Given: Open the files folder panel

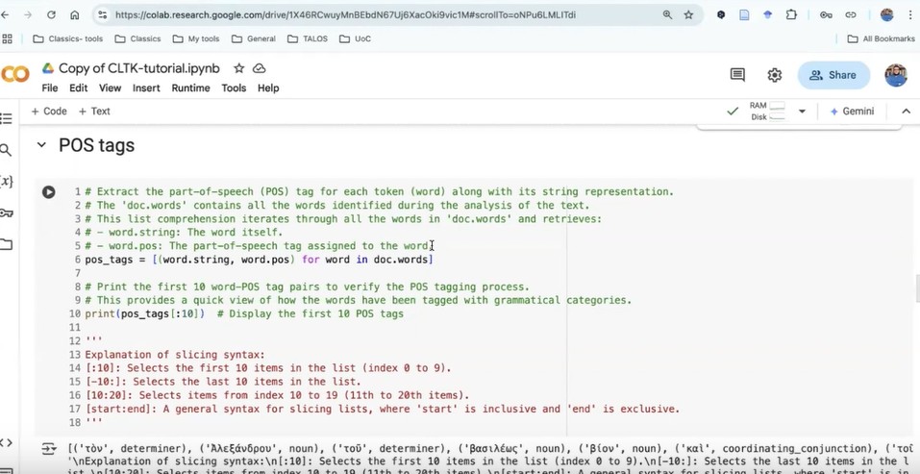Looking at the screenshot, I should click(x=6, y=244).
